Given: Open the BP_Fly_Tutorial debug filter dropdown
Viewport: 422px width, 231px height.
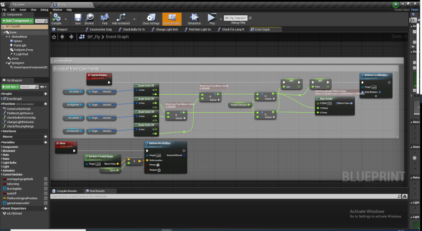Looking at the screenshot, I should (235, 18).
